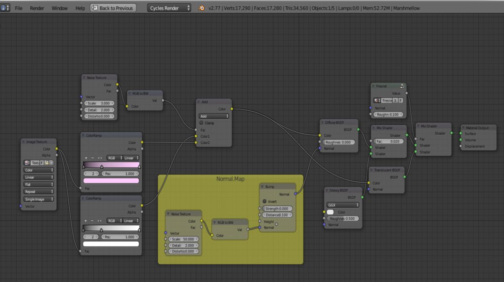Collapse the Image Texture node
This screenshot has height=282, width=504.
point(24,142)
